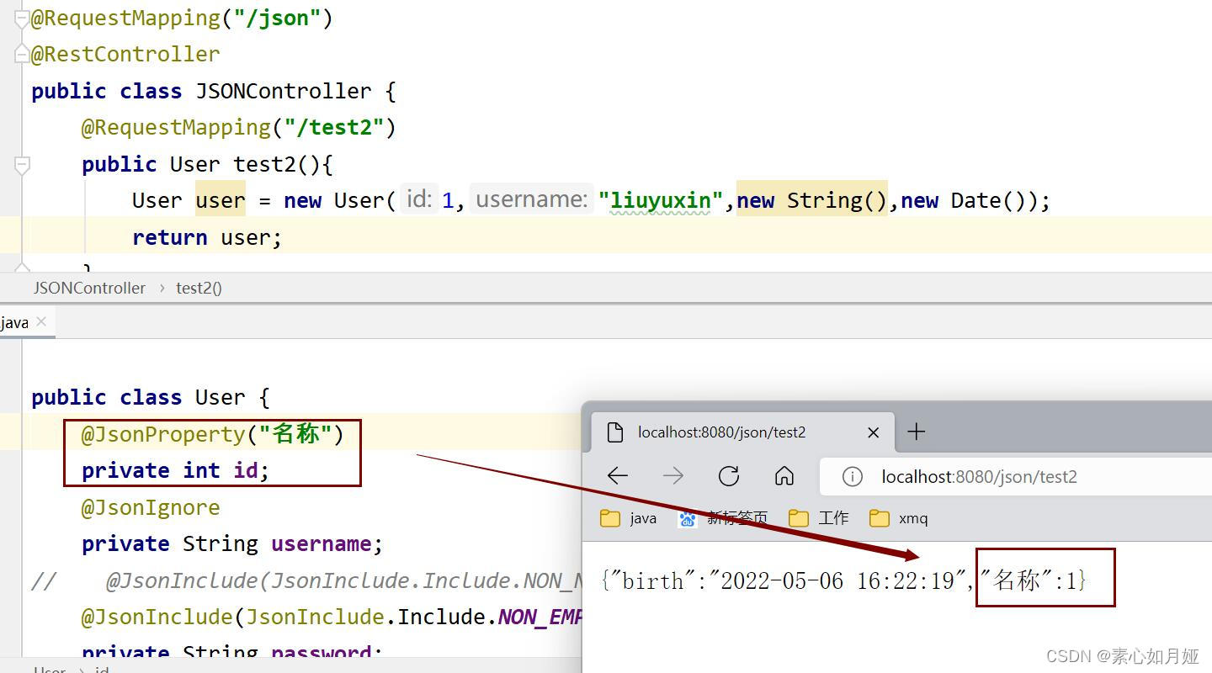The image size is (1212, 673).
Task: Click the "return user;" statement
Action: coord(207,237)
